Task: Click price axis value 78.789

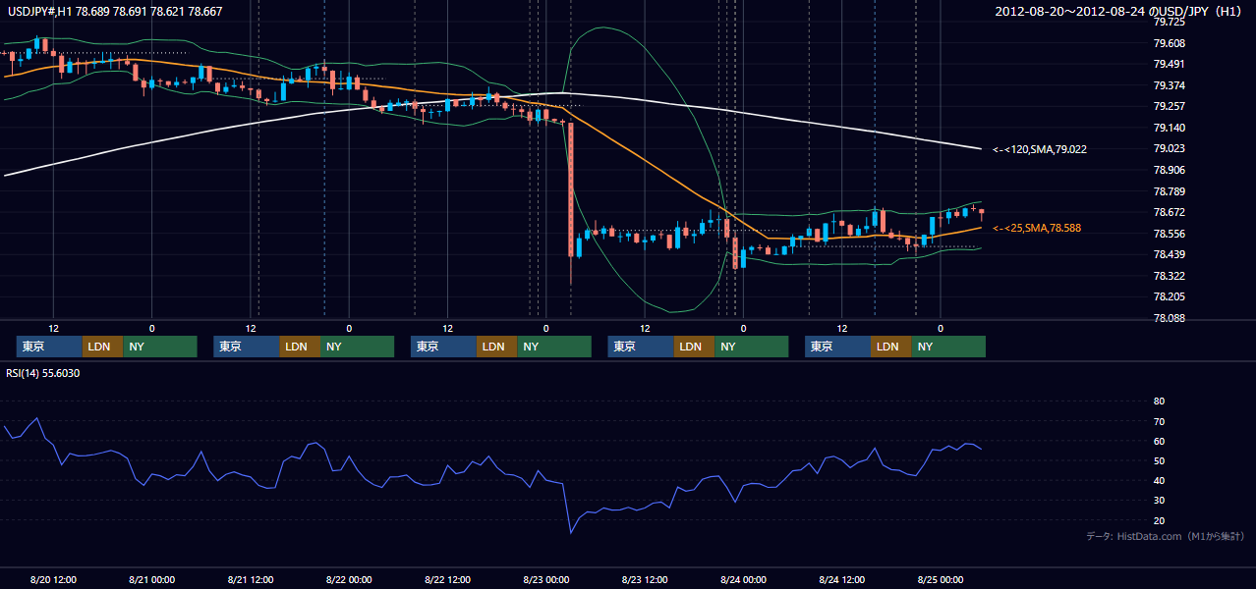Action: point(1169,191)
